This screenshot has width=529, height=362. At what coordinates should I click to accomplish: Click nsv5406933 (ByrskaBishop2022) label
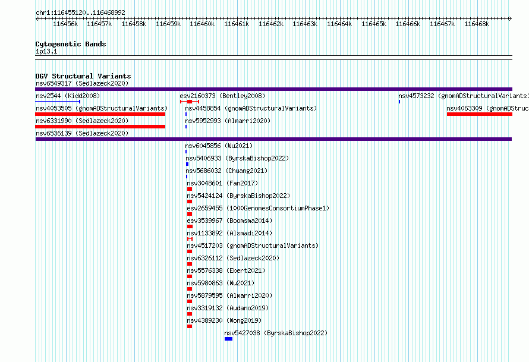(x=237, y=158)
